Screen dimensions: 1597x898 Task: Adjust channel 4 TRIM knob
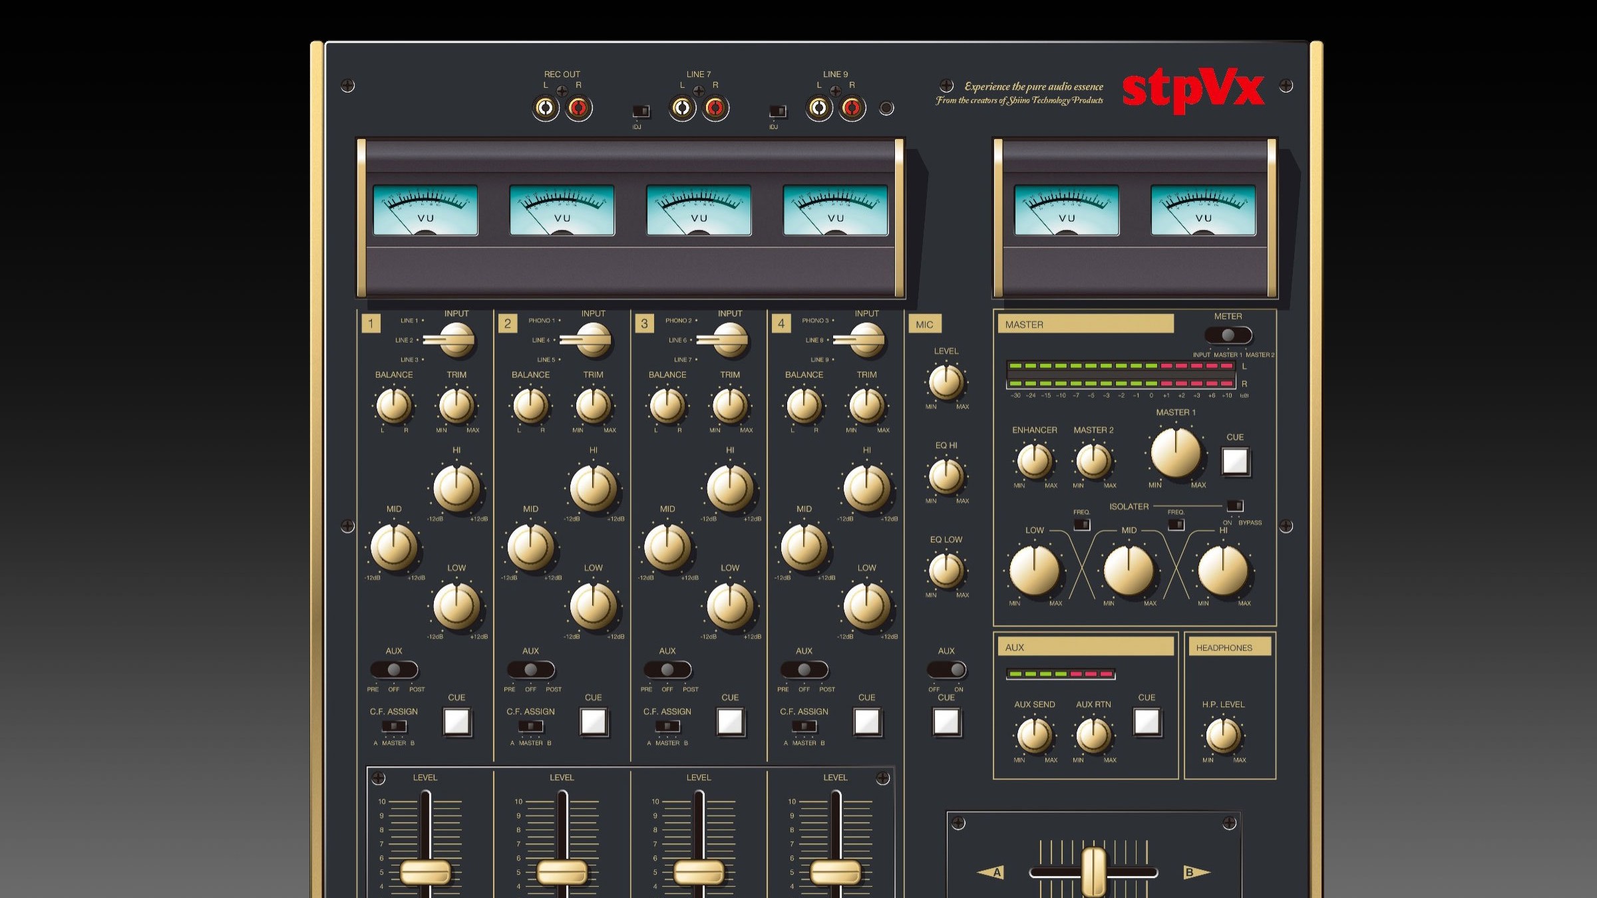pyautogui.click(x=866, y=406)
